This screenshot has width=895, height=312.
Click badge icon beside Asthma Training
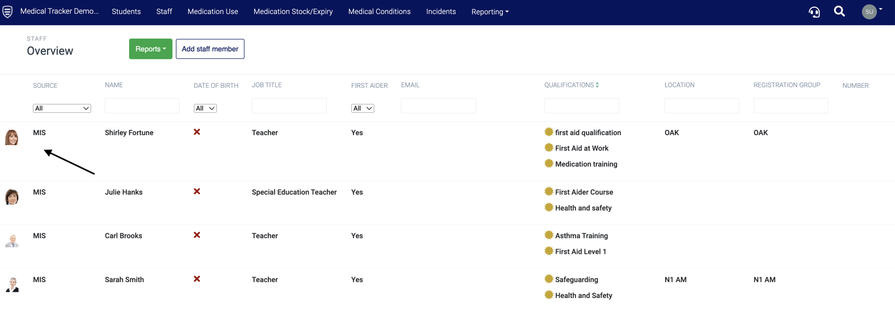point(548,235)
